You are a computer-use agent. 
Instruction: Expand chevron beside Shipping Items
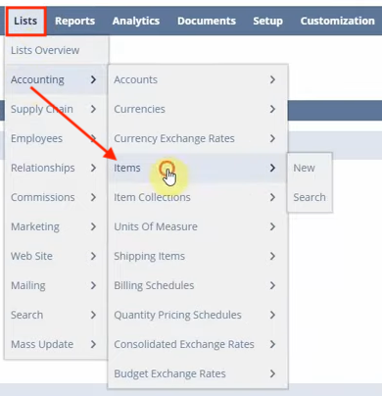(x=272, y=256)
